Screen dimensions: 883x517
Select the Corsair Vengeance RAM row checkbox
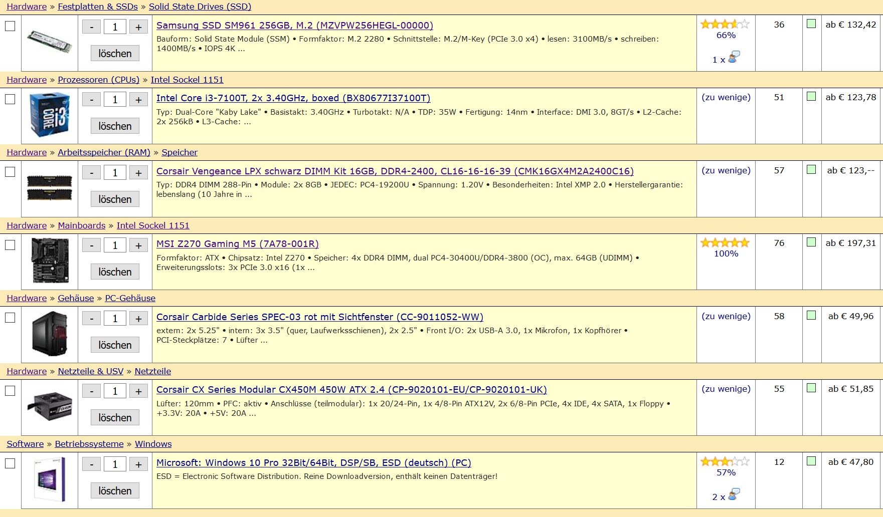pyautogui.click(x=10, y=172)
